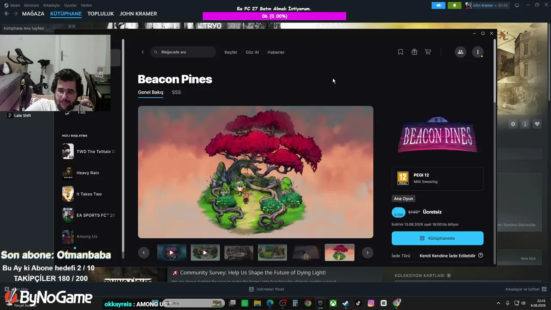Show hidden system tray icons
Image resolution: width=551 pixels, height=310 pixels.
point(498,303)
